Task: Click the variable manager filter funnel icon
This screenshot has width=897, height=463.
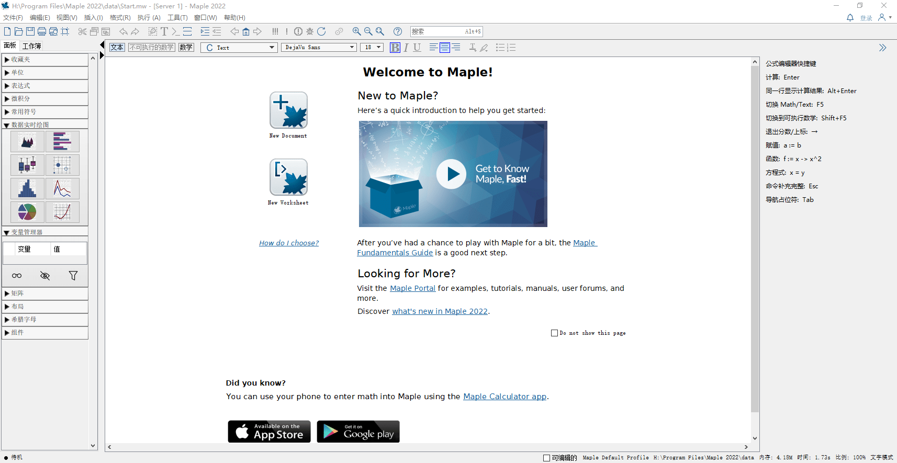Action: [x=73, y=276]
